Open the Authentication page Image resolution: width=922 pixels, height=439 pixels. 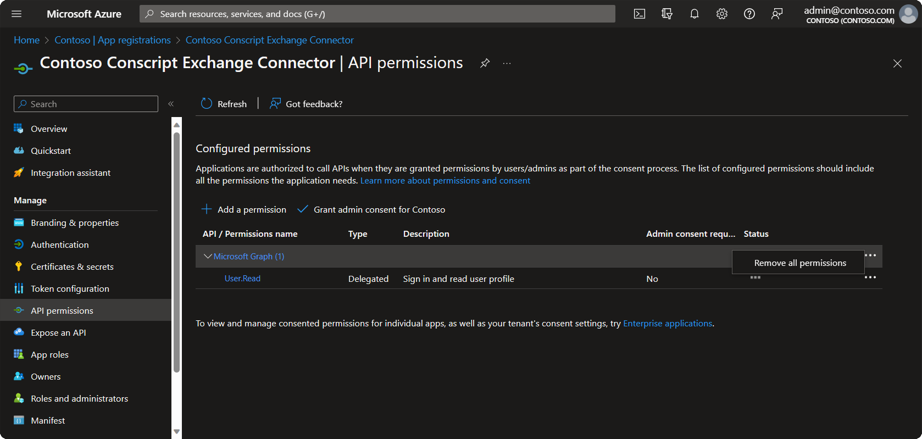(59, 244)
